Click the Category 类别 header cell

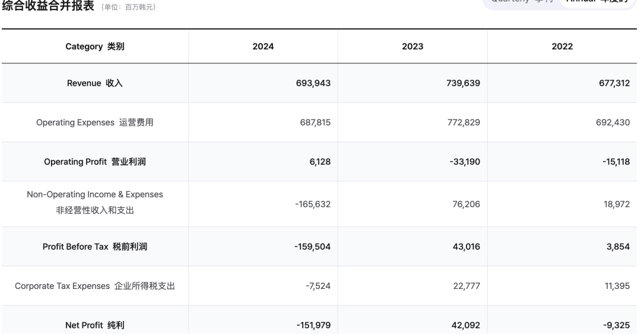pyautogui.click(x=95, y=47)
